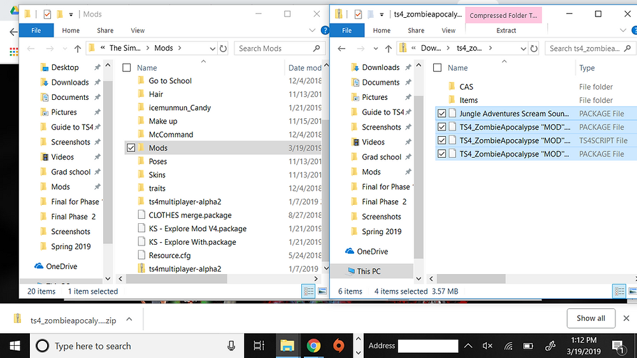The height and width of the screenshot is (358, 637).
Task: Click vertical scrollbar of Mods sidebar
Action: [x=108, y=162]
